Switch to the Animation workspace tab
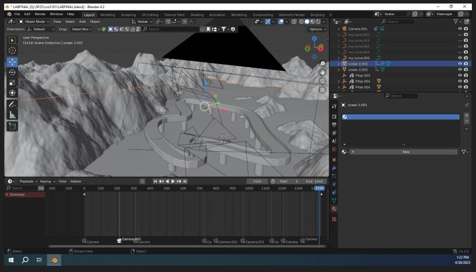 pos(217,15)
